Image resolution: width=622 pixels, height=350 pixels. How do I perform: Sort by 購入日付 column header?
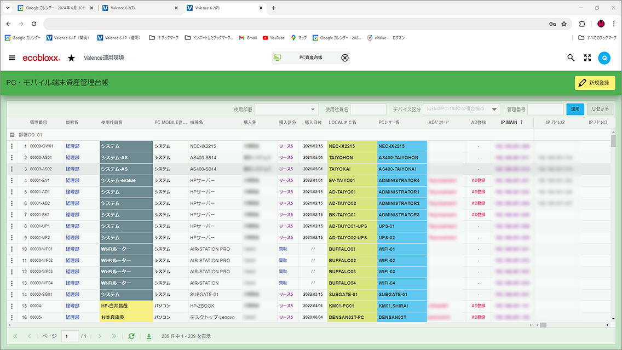click(x=313, y=122)
